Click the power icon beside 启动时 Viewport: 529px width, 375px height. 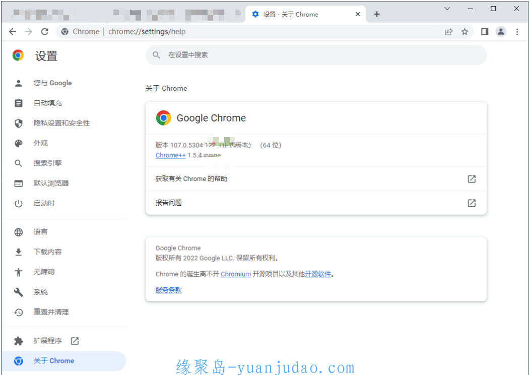[x=19, y=204]
